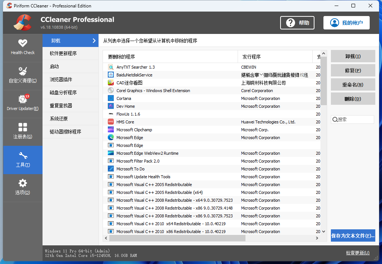Click vertical scrollbar up arrow

(x=323, y=53)
